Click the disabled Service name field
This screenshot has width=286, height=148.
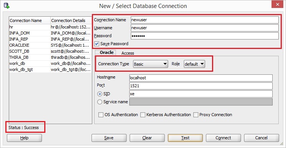point(201,102)
